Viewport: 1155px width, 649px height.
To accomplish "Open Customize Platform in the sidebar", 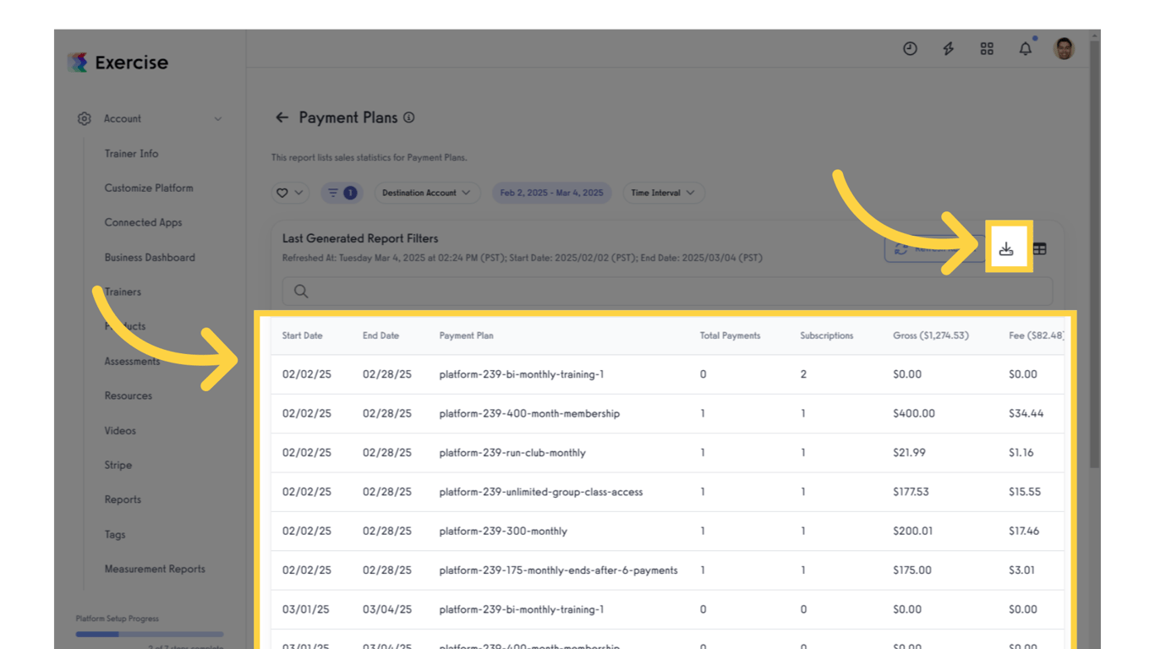I will point(149,188).
